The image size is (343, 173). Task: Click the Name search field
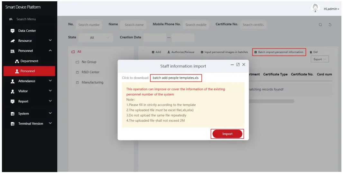pyautogui.click(x=133, y=25)
